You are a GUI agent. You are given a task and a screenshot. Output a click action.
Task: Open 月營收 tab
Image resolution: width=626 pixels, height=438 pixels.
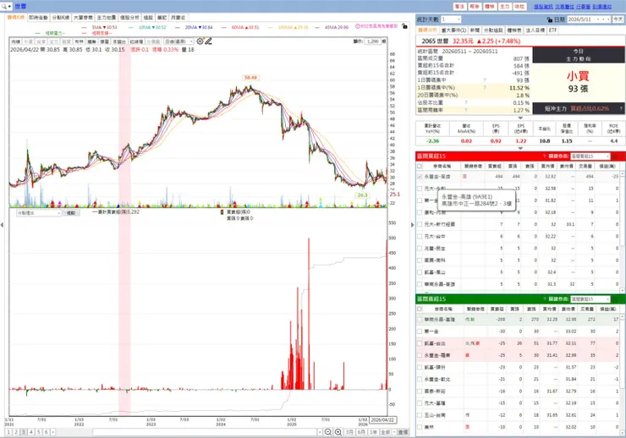tap(178, 18)
